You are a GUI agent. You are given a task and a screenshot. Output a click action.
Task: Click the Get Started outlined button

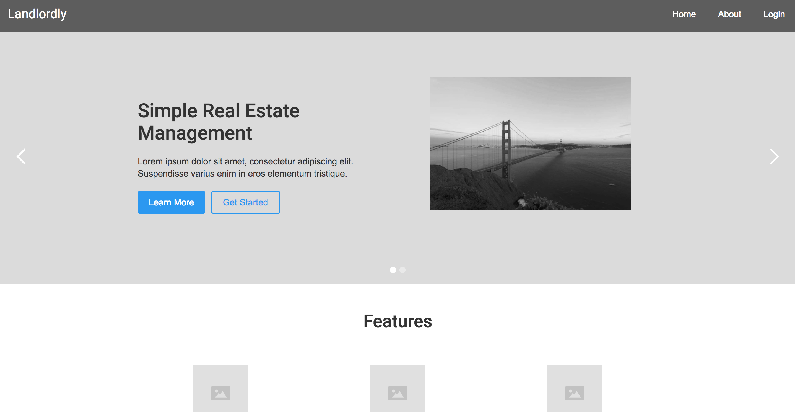(245, 202)
